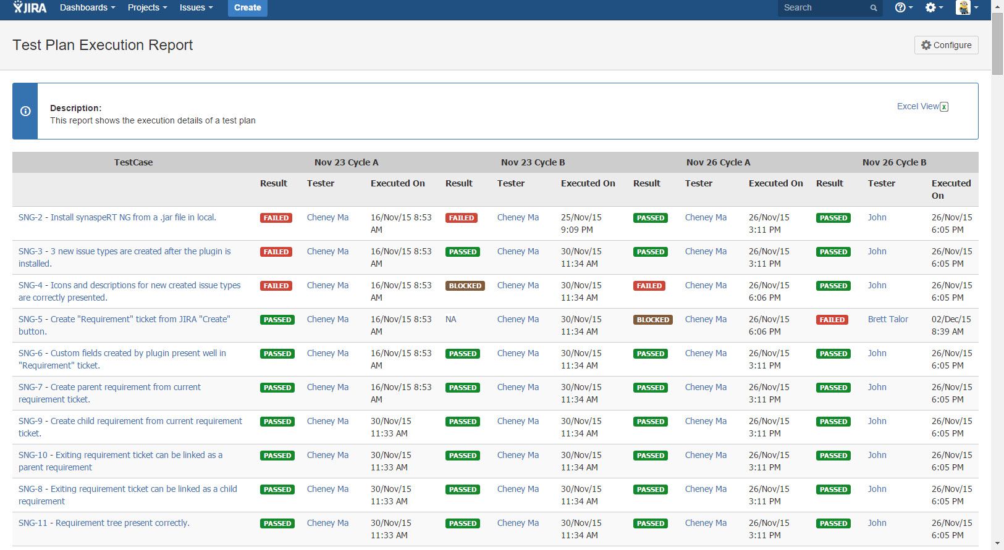
Task: Expand the Issues dropdown menu
Action: [x=196, y=7]
